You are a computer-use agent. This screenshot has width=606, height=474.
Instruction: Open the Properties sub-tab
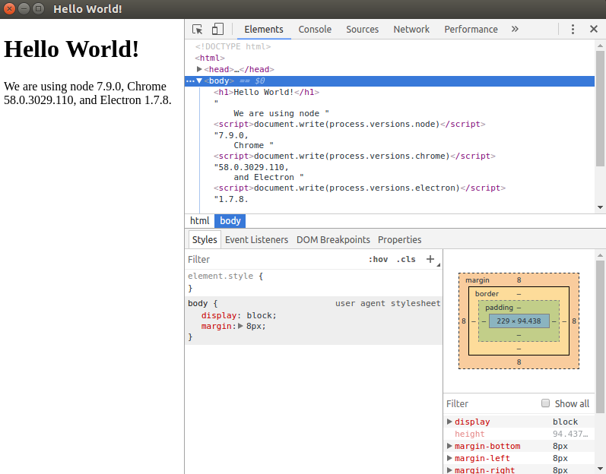[400, 240]
